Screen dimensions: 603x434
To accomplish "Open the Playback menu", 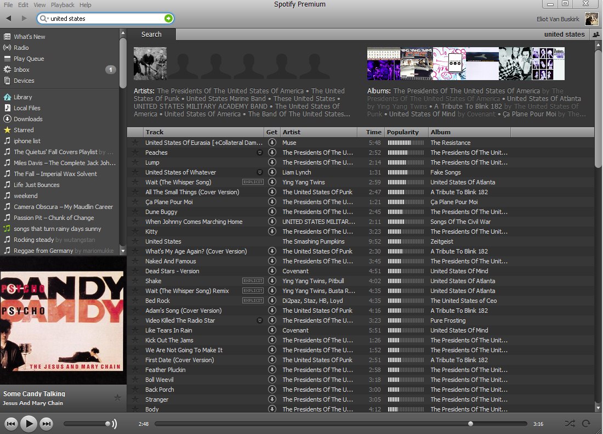I will 62,5.
